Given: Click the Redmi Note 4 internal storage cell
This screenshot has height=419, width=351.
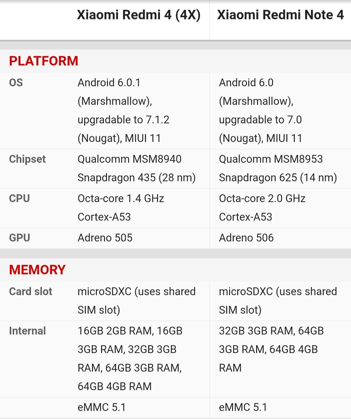Looking at the screenshot, I should tap(271, 349).
